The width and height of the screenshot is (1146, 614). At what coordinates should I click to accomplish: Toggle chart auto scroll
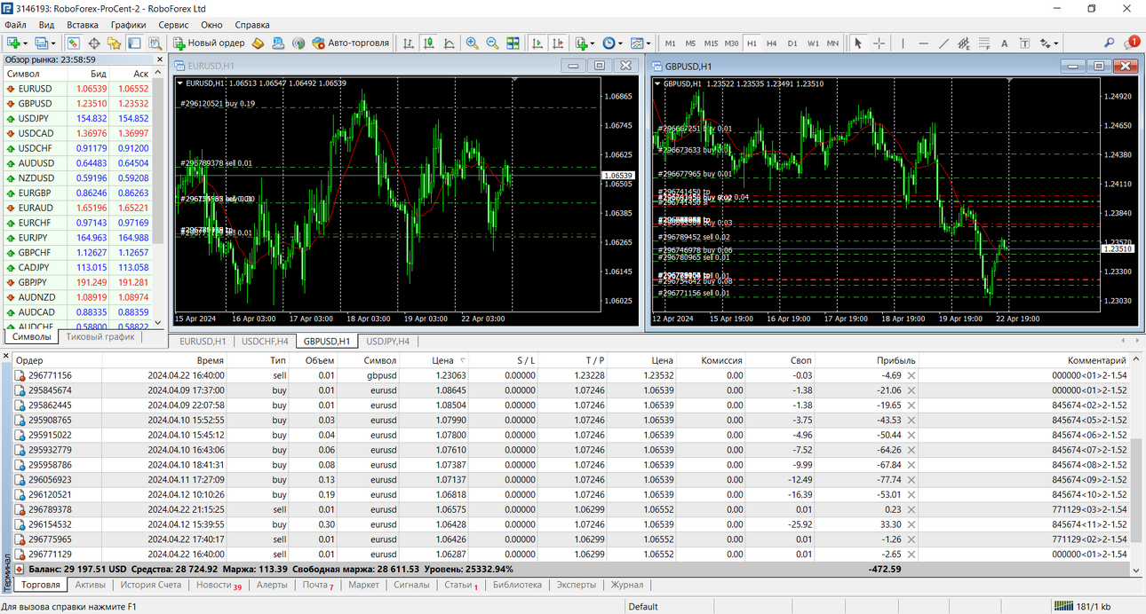point(537,43)
